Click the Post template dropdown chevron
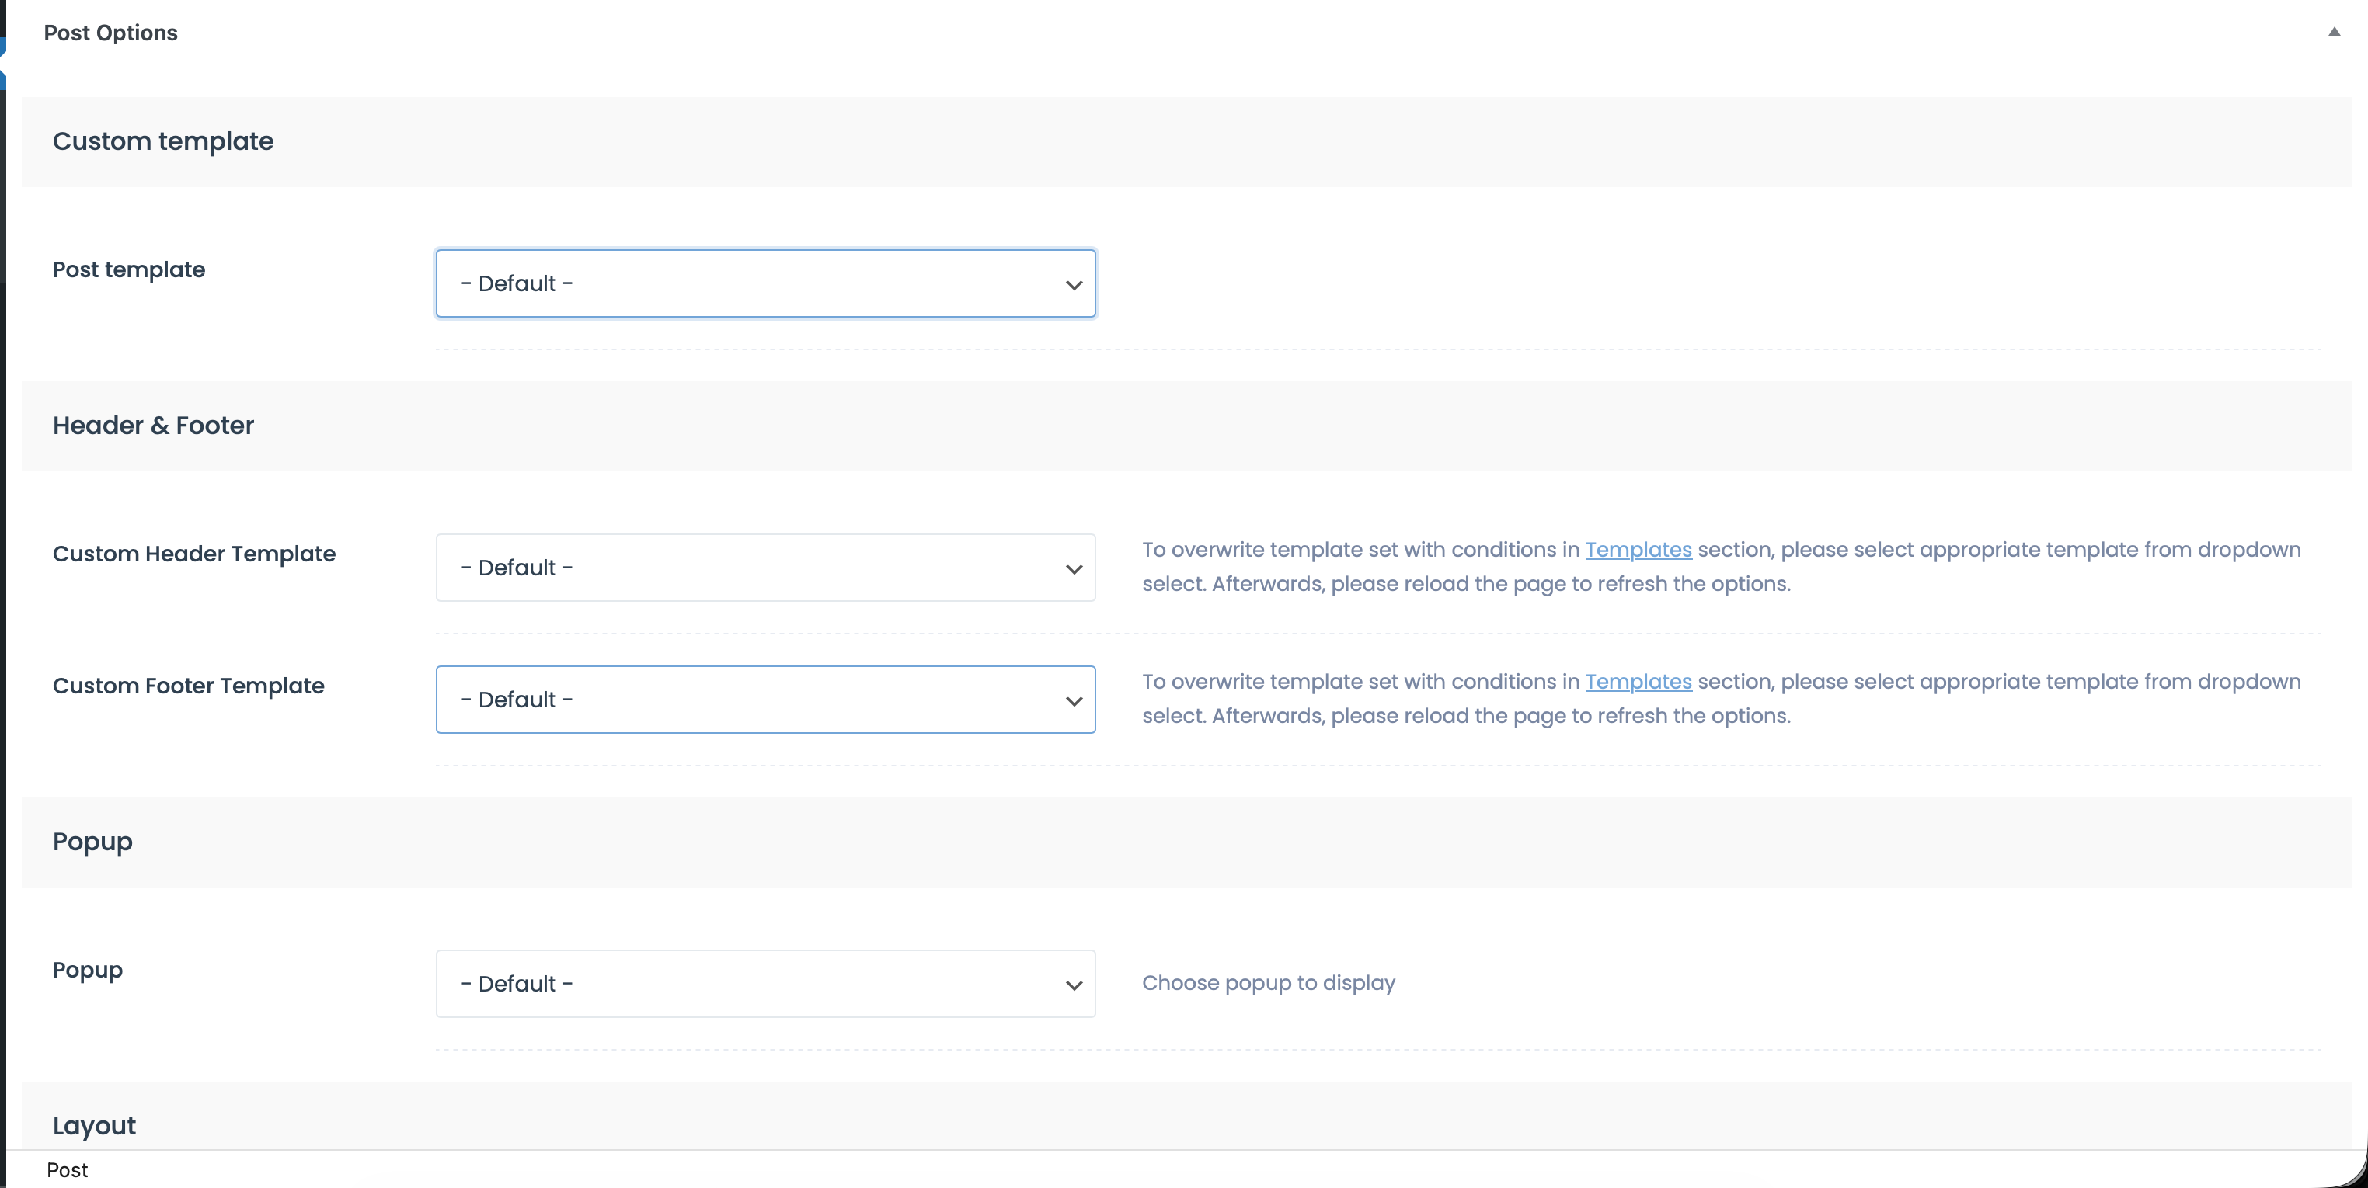Viewport: 2368px width, 1188px height. click(1073, 285)
